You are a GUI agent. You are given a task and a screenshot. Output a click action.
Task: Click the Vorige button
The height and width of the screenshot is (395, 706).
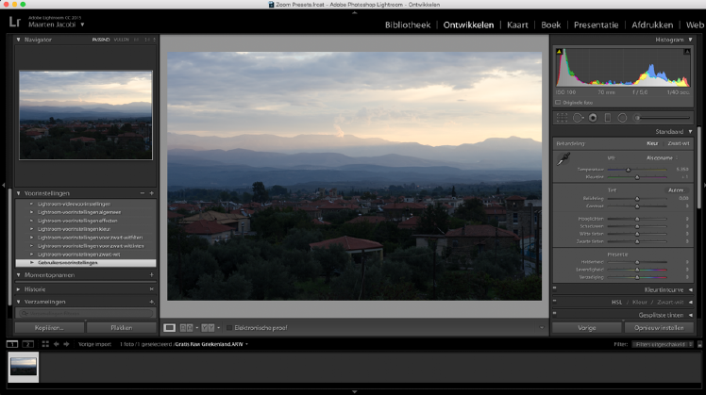pos(587,328)
